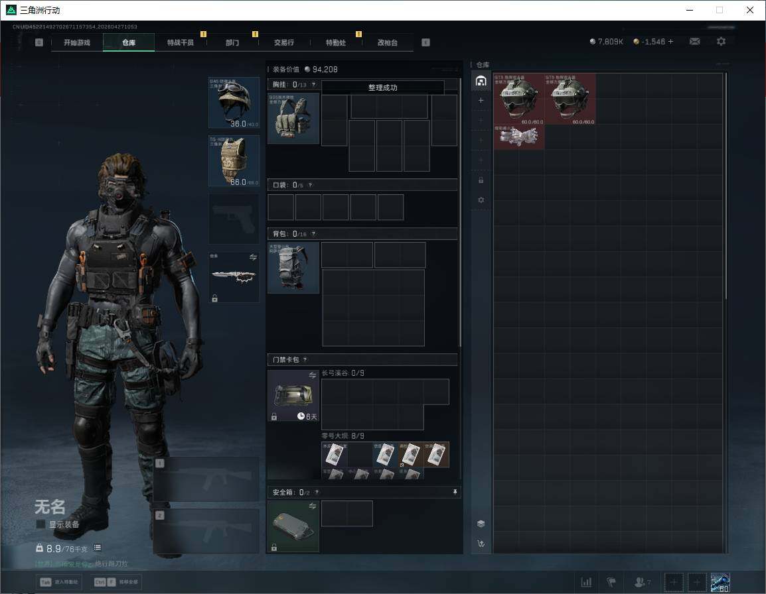The image size is (766, 594).
Task: Click the sort warehouse icon
Action: 481,543
